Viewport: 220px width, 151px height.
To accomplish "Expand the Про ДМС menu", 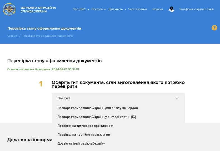I will coord(81,9).
